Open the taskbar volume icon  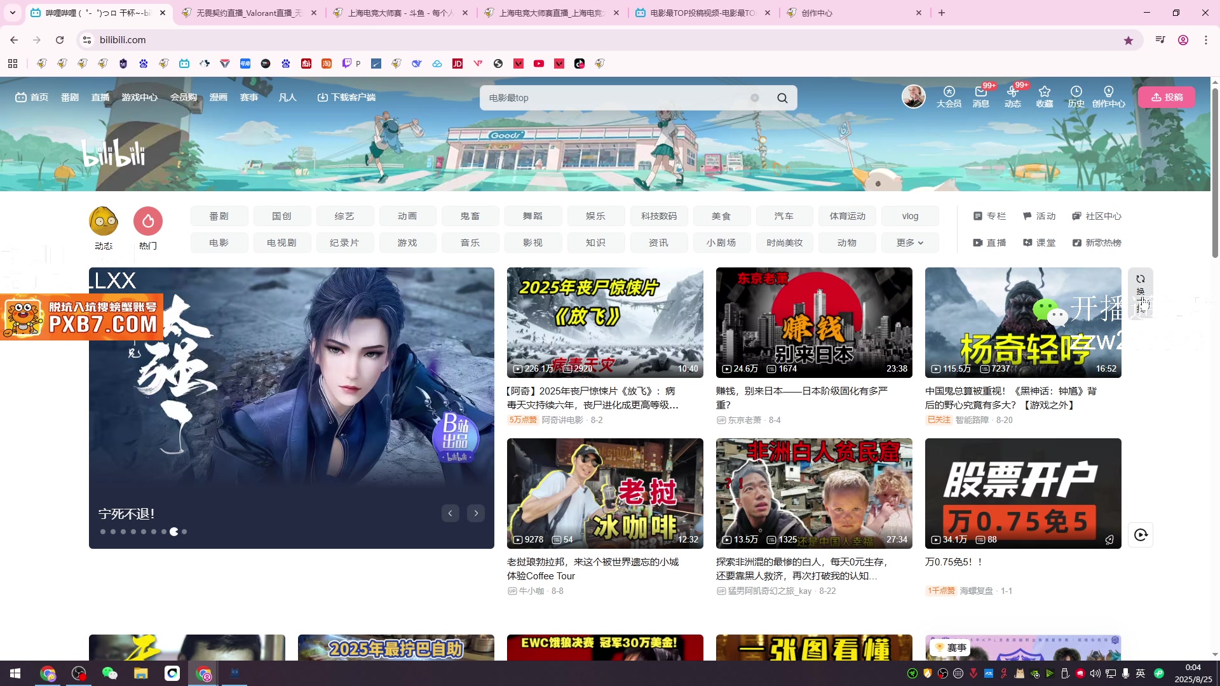(1095, 673)
